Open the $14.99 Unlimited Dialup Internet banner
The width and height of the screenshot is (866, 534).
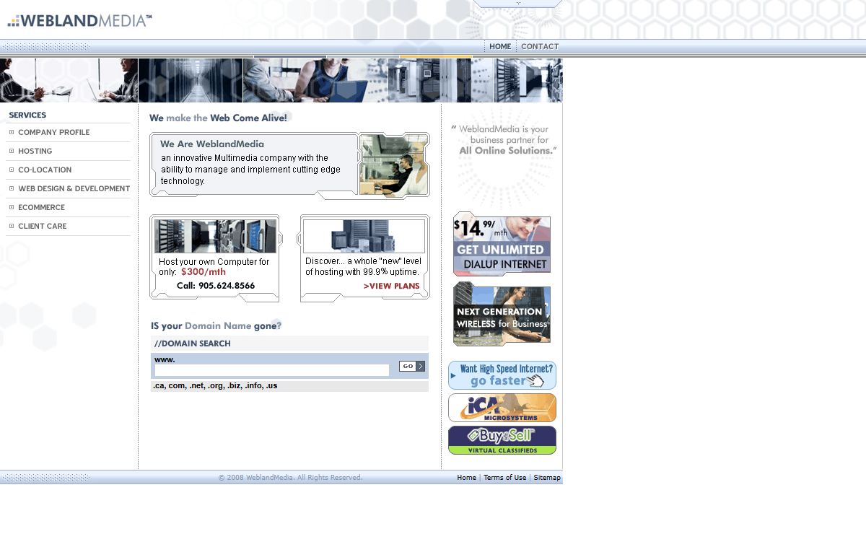coord(502,244)
